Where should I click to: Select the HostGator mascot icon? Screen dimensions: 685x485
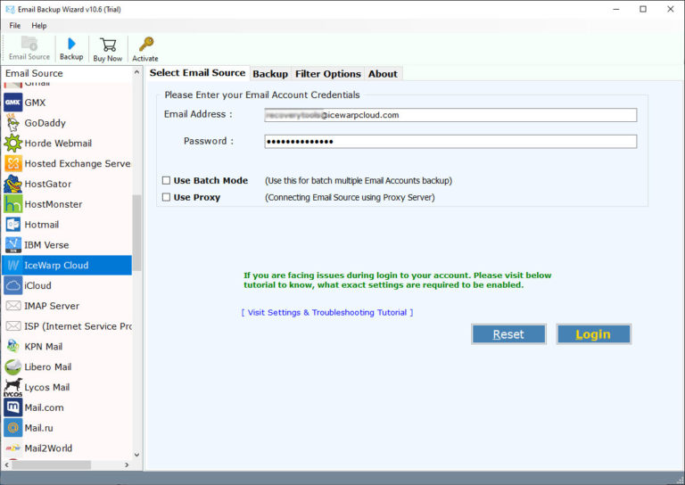(13, 184)
